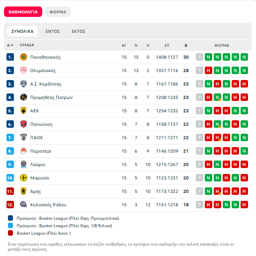The image size is (256, 256).
Task: Click Παναθηναϊκός unknown next-match question mark
Action: (x=199, y=57)
